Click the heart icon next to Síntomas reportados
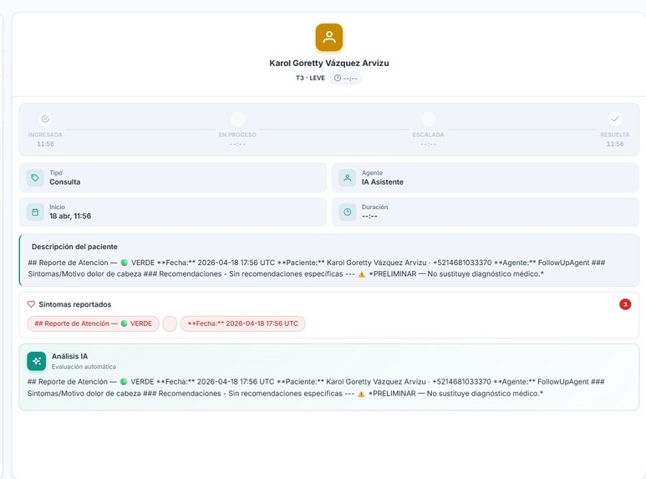The height and width of the screenshot is (479, 646). [31, 304]
